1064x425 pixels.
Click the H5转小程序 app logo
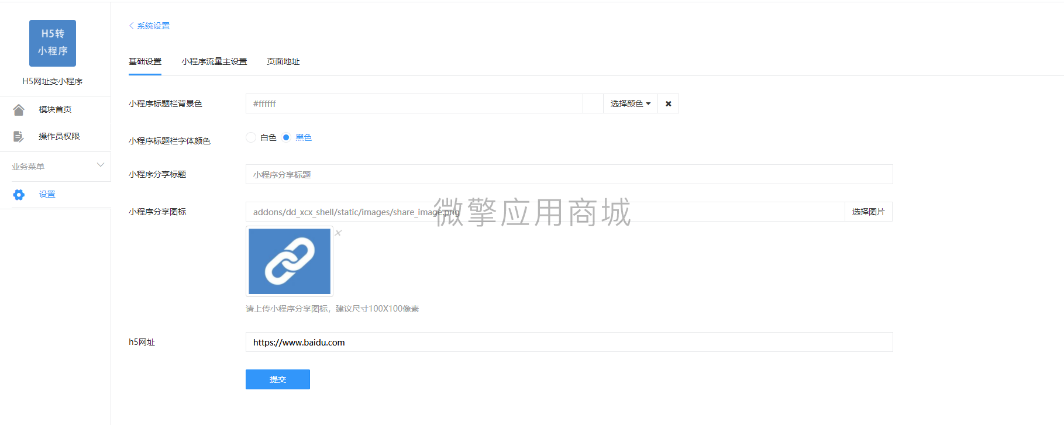pyautogui.click(x=53, y=43)
